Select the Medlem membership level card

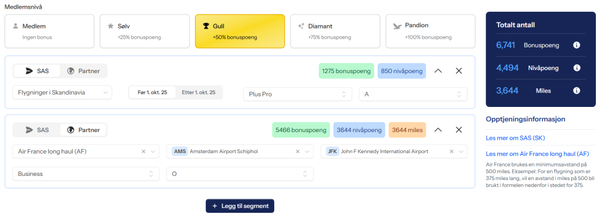pyautogui.click(x=49, y=32)
